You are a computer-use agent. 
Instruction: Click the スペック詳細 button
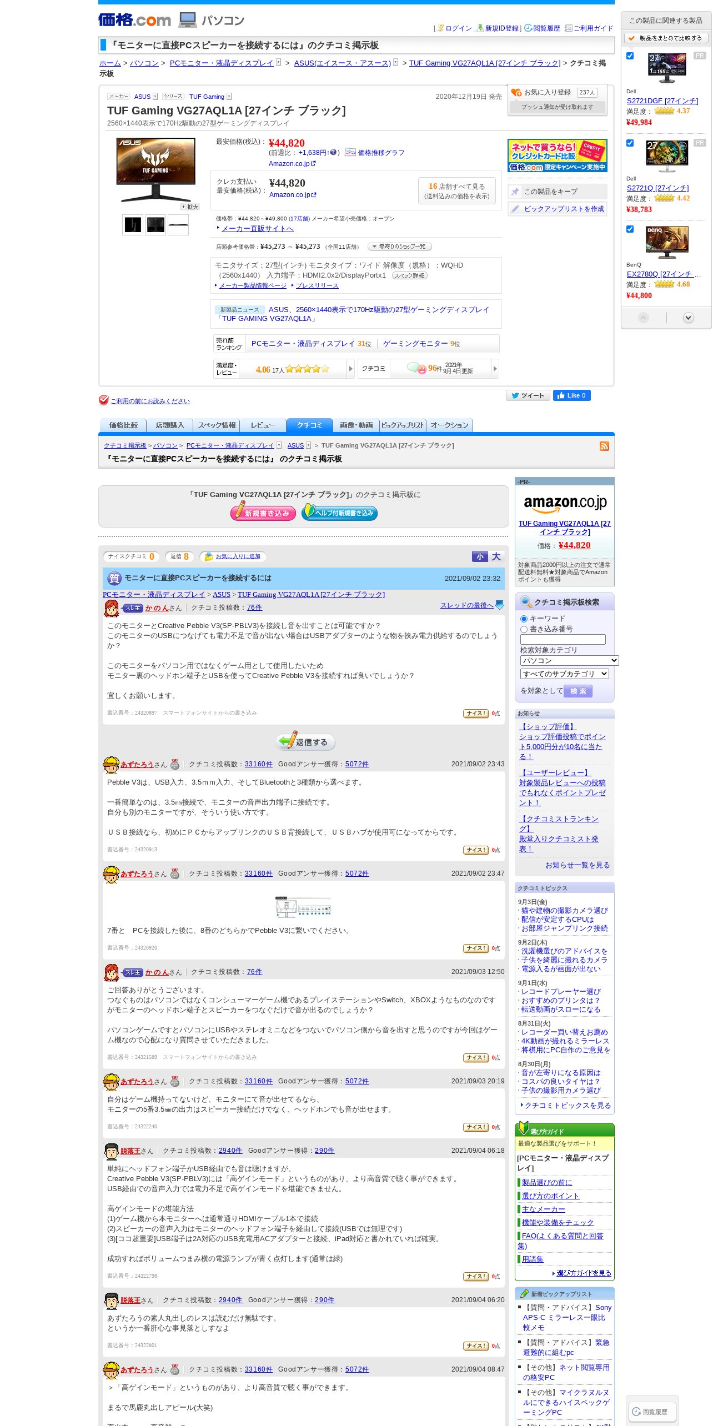[x=410, y=275]
